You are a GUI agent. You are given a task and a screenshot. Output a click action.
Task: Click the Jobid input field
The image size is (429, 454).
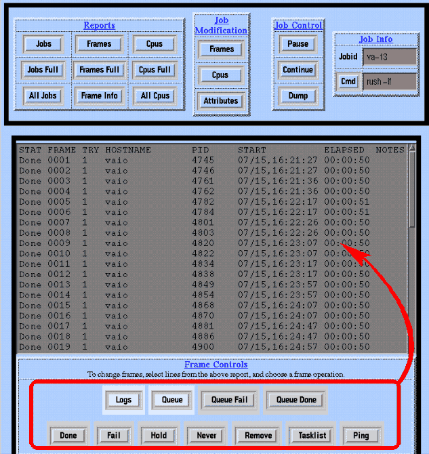click(389, 57)
